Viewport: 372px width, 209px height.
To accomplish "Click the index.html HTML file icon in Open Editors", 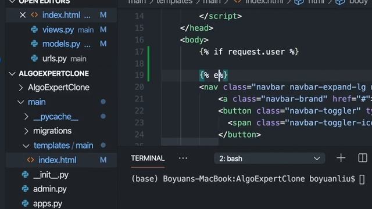I will tap(34, 15).
